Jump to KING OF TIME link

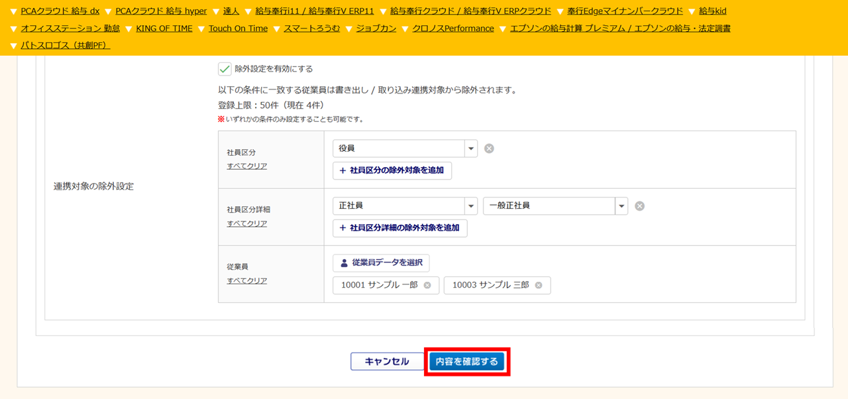coord(164,28)
